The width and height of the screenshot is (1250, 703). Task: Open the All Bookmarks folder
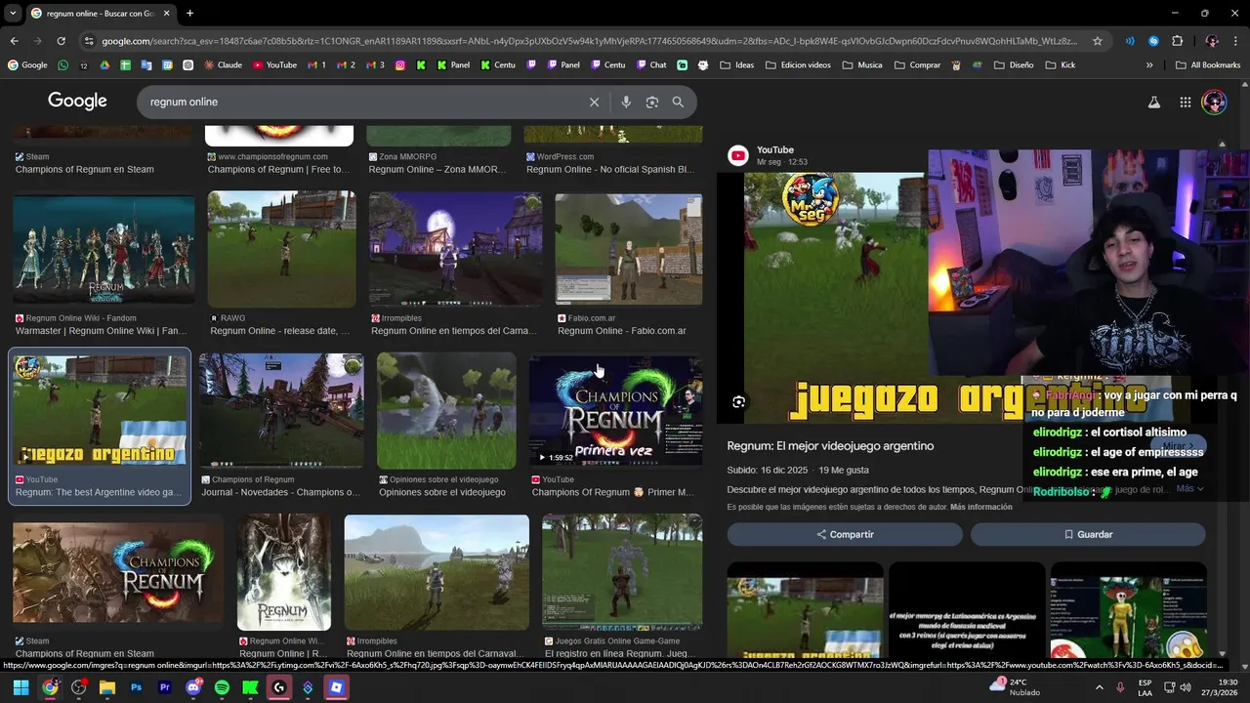1208,65
